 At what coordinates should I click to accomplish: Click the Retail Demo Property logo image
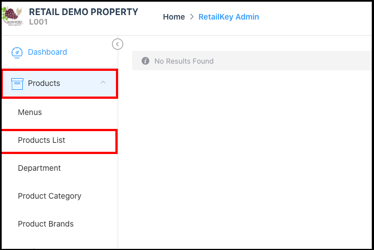tap(13, 16)
